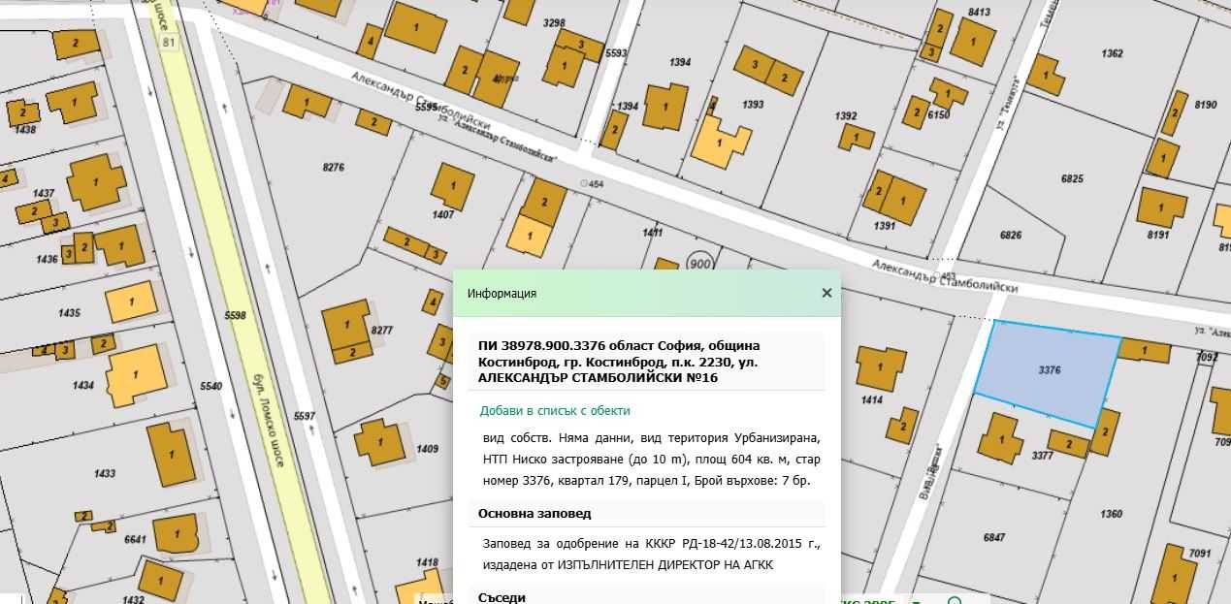The image size is (1231, 604).
Task: Click the parcel label 1418
Action: pyautogui.click(x=428, y=562)
